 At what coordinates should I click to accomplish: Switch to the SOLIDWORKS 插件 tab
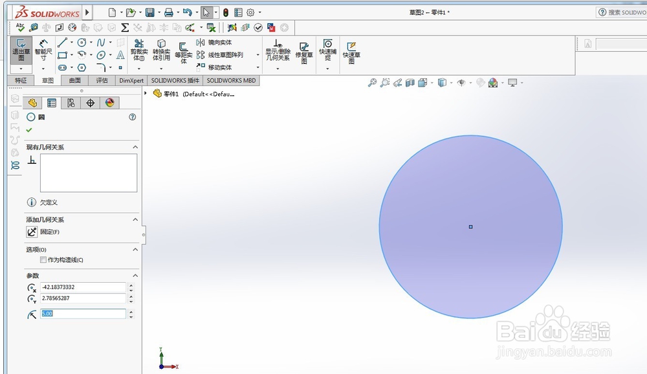175,80
